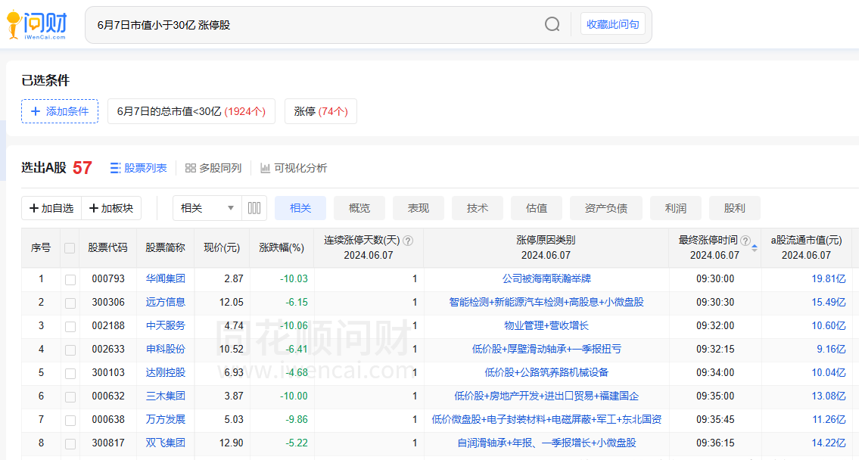Viewport: 862px width, 460px height.
Task: Select the 表现 tab
Action: [419, 208]
